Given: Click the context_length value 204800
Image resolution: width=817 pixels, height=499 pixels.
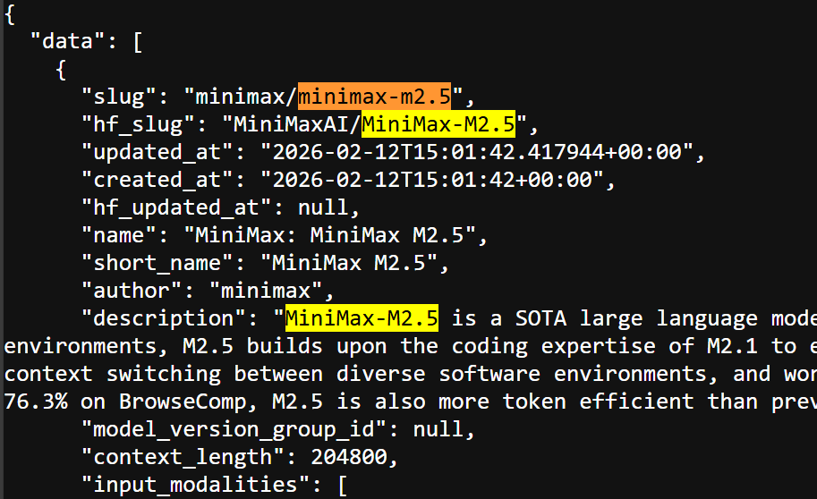Looking at the screenshot, I should pyautogui.click(x=349, y=457).
